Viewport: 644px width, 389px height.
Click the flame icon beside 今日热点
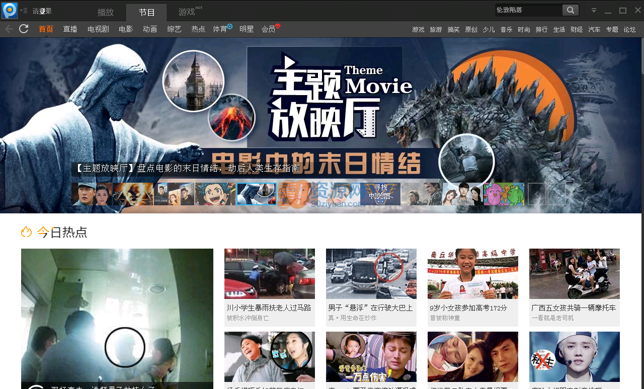[x=27, y=231]
